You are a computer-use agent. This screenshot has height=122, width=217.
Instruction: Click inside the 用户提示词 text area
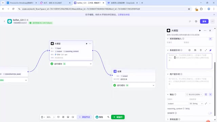[189, 83]
